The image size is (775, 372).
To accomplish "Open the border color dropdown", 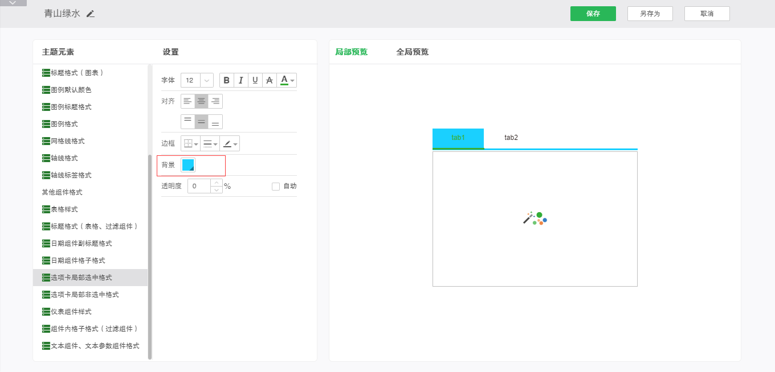I will pos(230,144).
